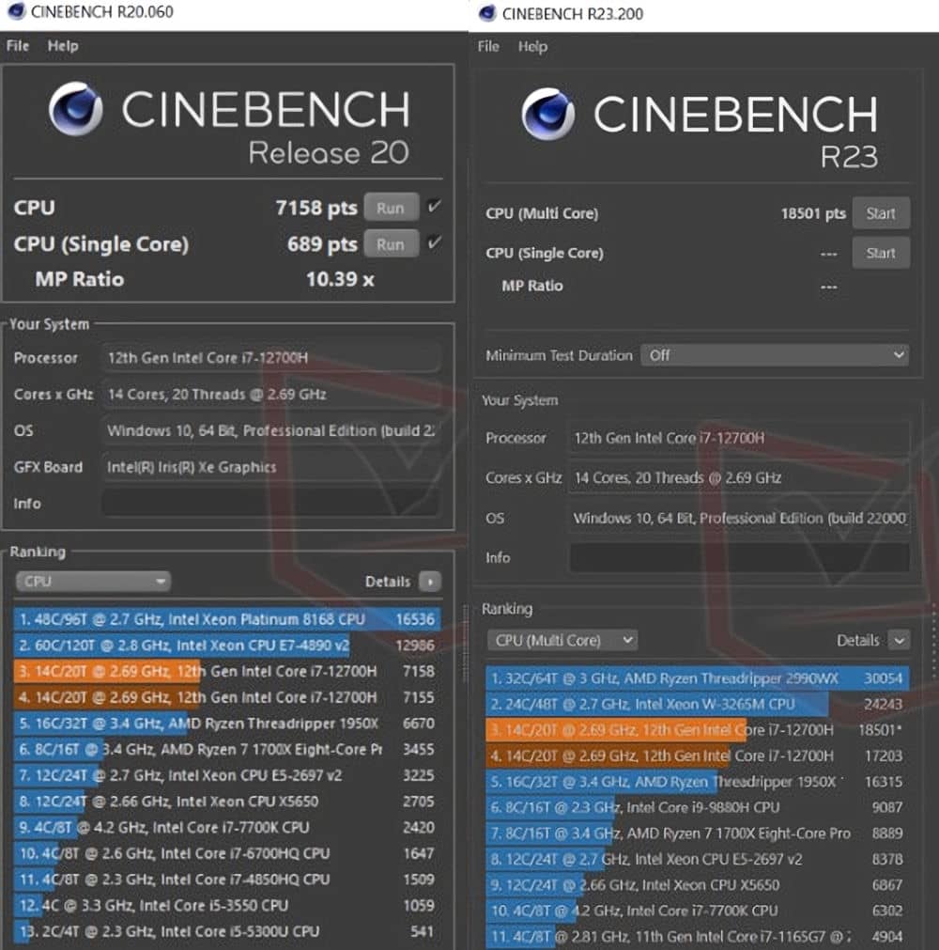The height and width of the screenshot is (950, 939).
Task: Click the Cinebench logo in the R23 title bar
Action: click(x=487, y=13)
